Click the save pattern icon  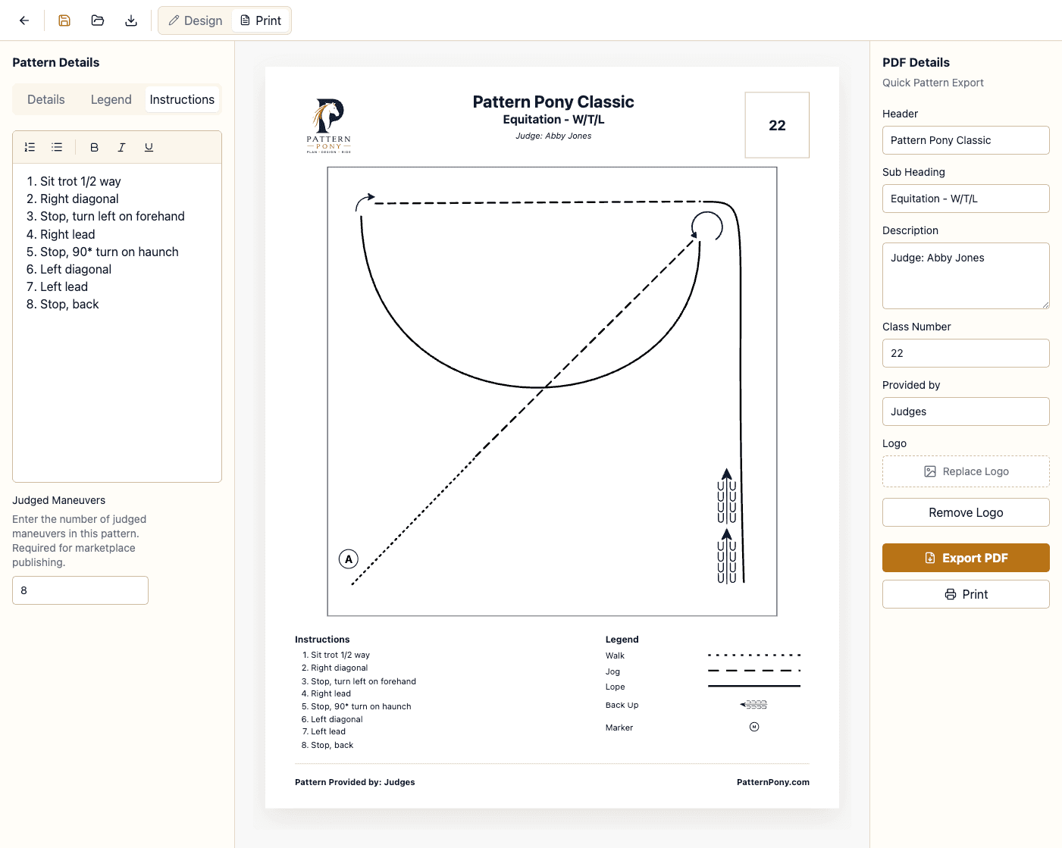point(64,20)
